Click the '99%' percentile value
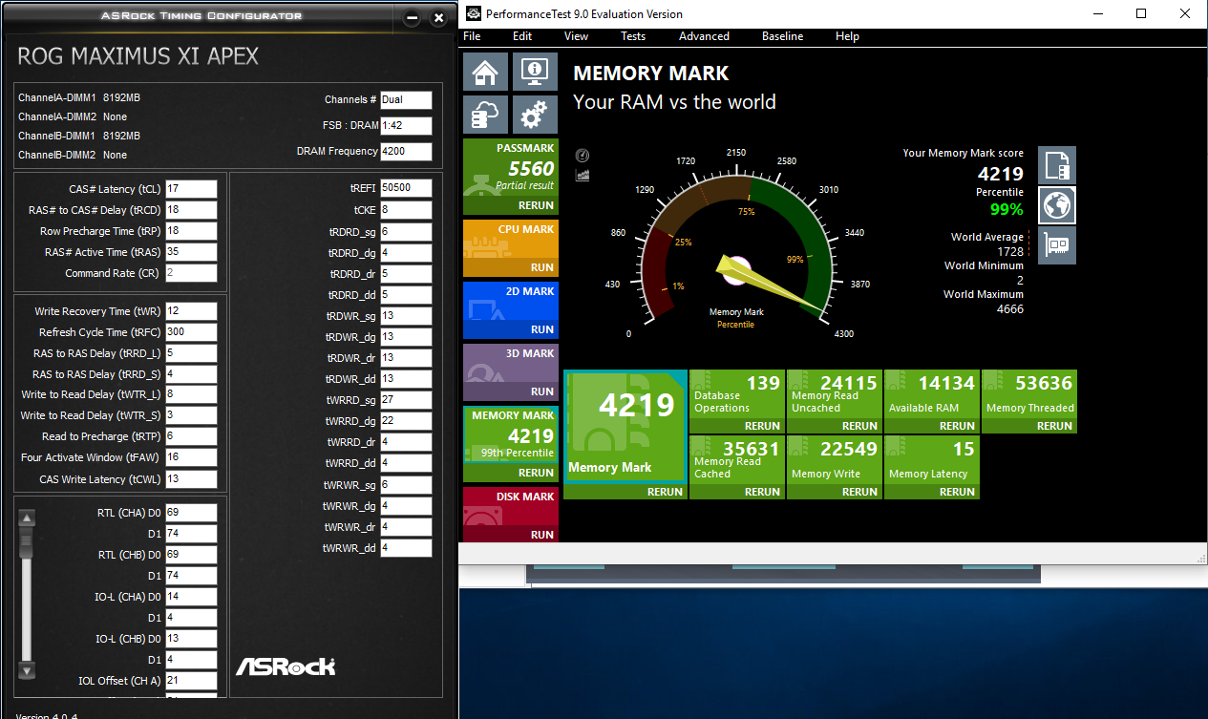1208x719 pixels. (x=1007, y=209)
